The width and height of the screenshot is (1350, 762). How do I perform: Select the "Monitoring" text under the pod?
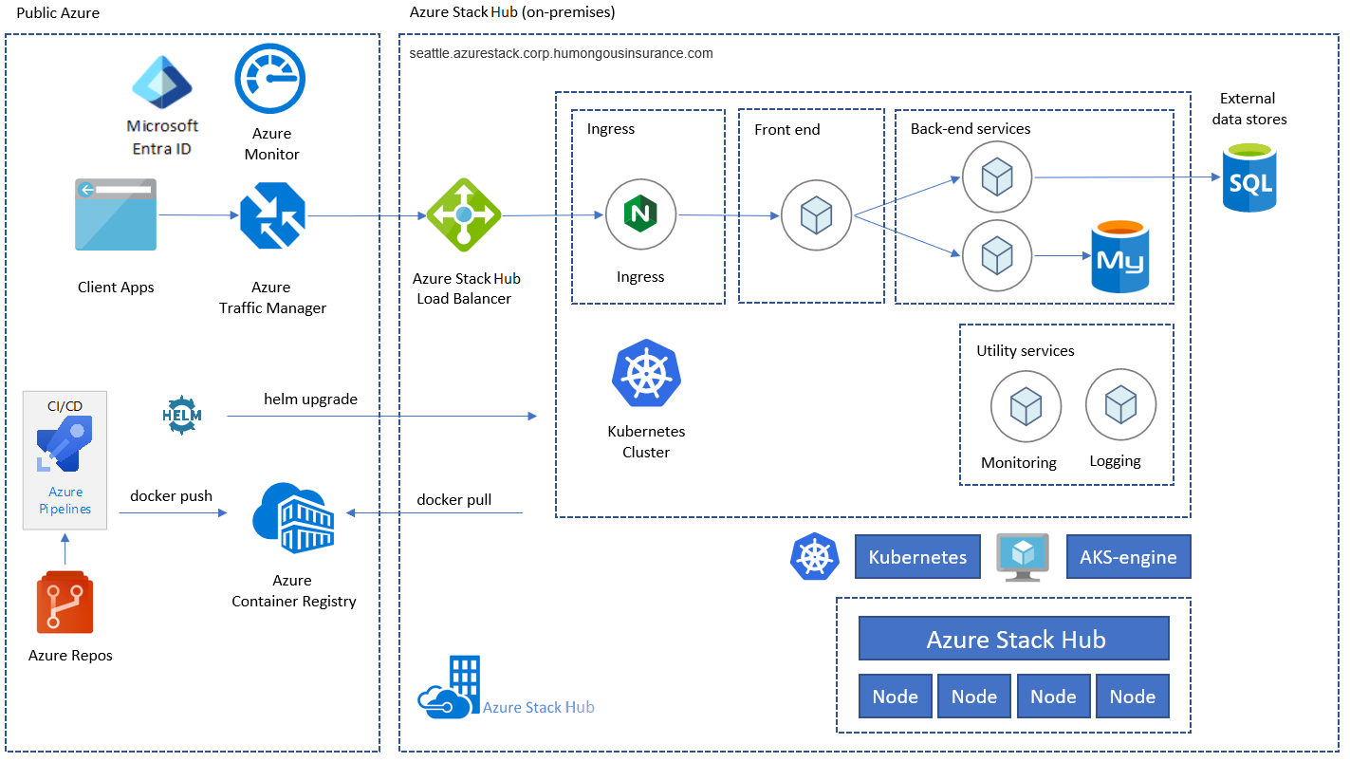coord(1019,462)
